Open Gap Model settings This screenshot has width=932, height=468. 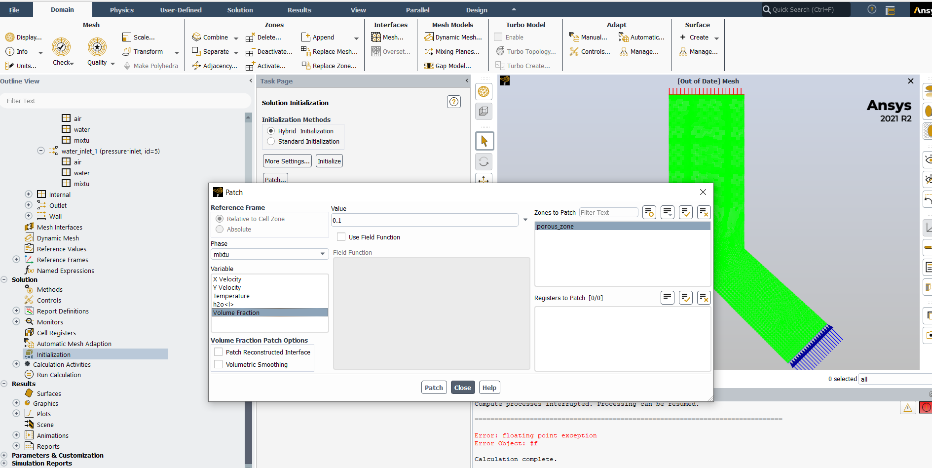click(447, 66)
